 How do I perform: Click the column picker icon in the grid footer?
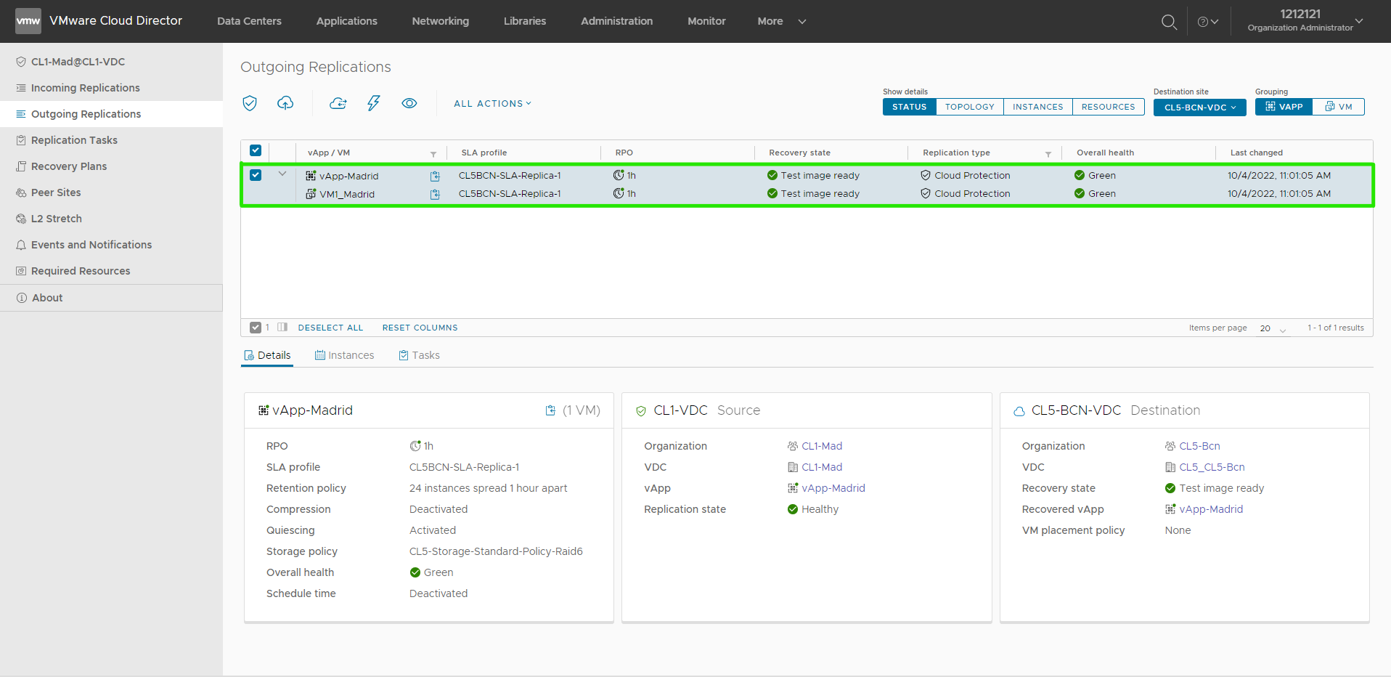coord(282,328)
